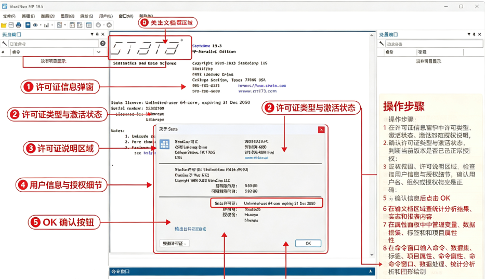Viewport: 485px width, 279px height.
Task: Click the variables window filter funnel icon
Action: pos(469,34)
